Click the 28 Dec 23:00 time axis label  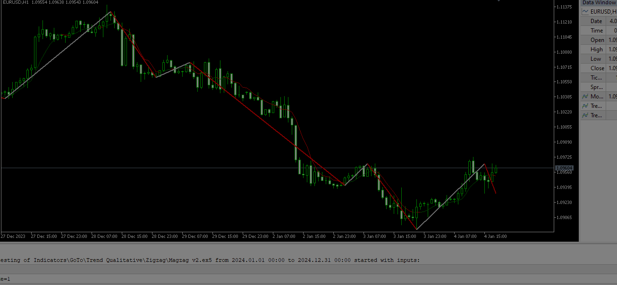165,236
